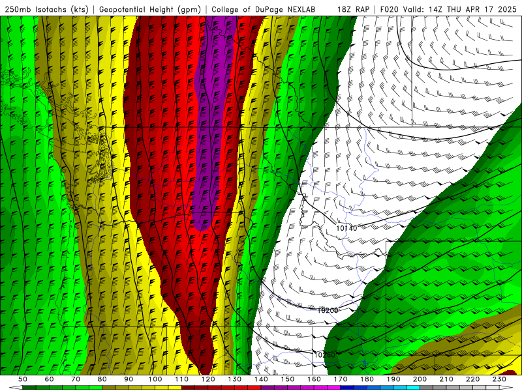Screen dimensions: 522x391
Task: Click the 130 value on the color scale
Action: 234,379
